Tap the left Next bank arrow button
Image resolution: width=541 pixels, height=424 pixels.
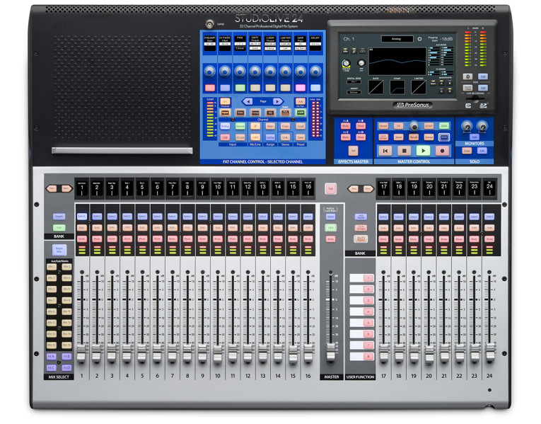[x=66, y=188]
